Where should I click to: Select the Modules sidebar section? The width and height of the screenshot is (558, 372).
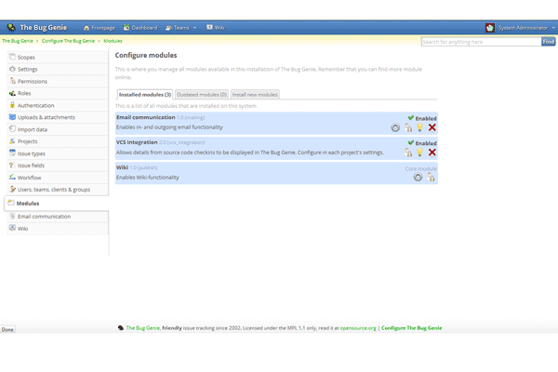57,204
